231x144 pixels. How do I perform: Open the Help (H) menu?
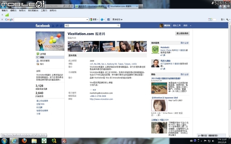tap(53, 10)
